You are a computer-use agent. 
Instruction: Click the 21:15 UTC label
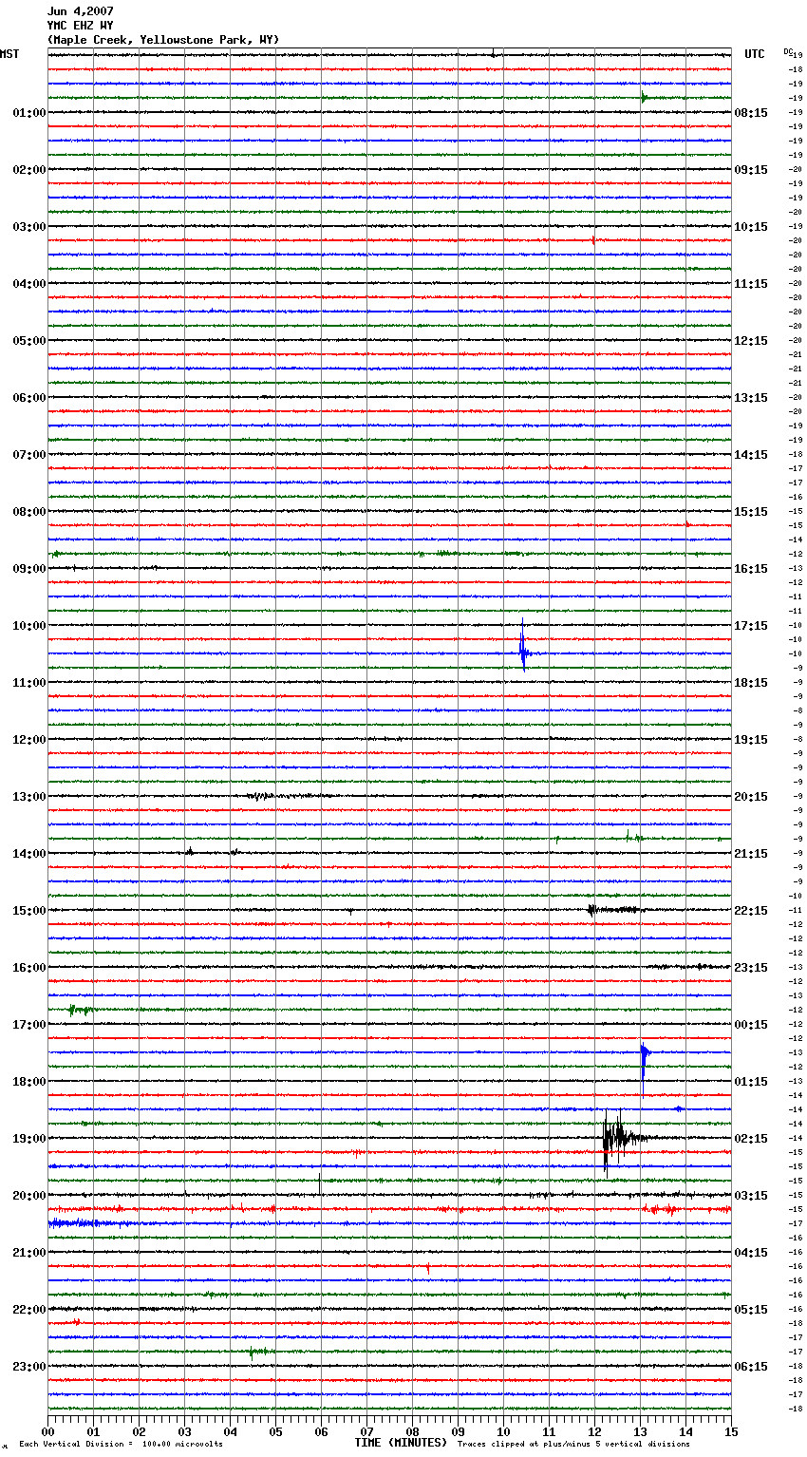[751, 854]
